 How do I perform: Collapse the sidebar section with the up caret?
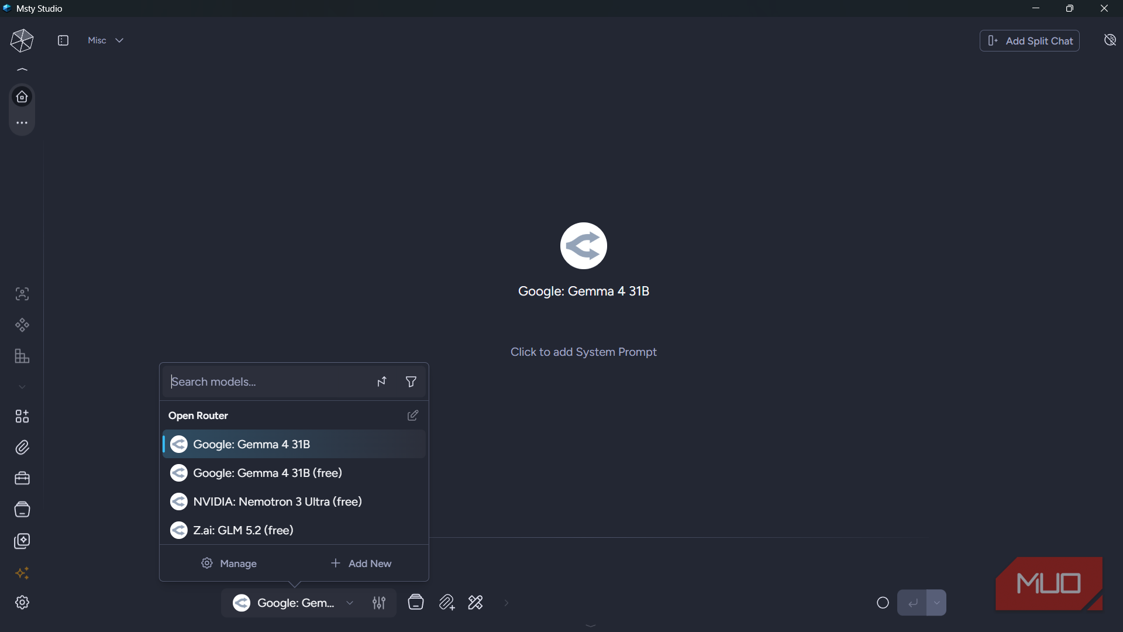[x=22, y=70]
